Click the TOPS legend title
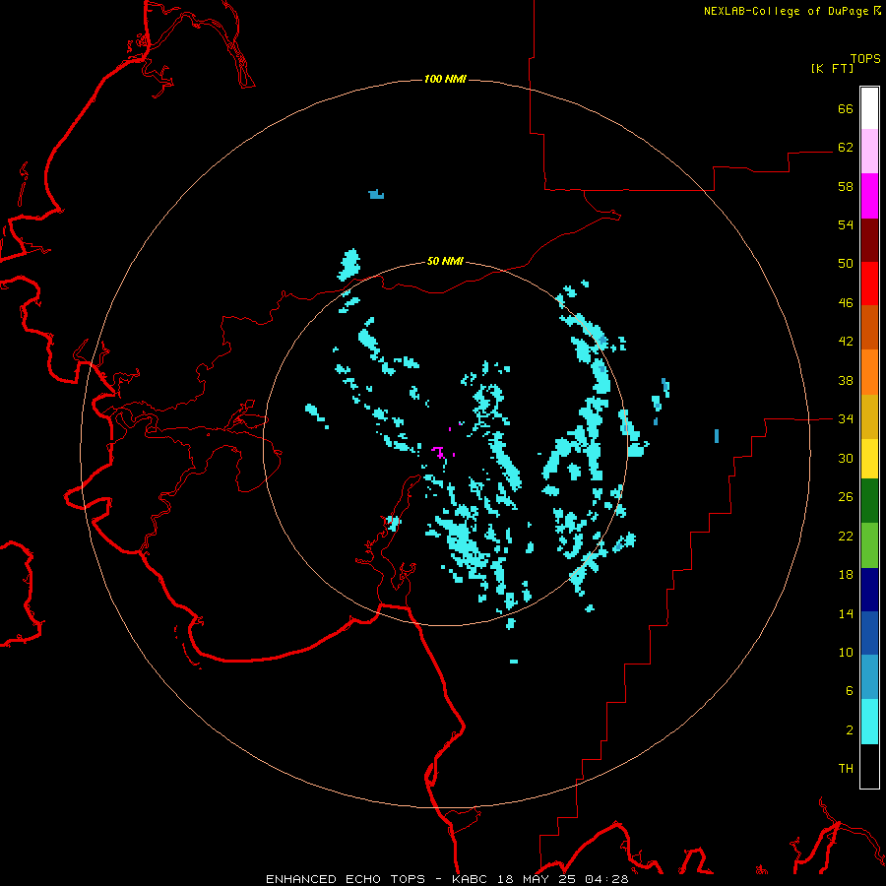Image resolution: width=886 pixels, height=886 pixels. tap(865, 59)
